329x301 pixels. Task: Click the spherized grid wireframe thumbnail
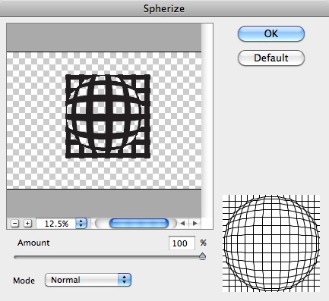tap(271, 243)
